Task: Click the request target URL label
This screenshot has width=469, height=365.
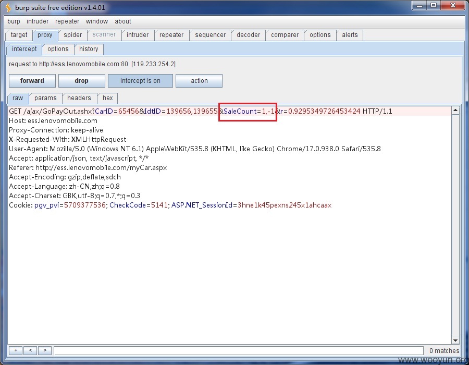Action: (x=92, y=64)
